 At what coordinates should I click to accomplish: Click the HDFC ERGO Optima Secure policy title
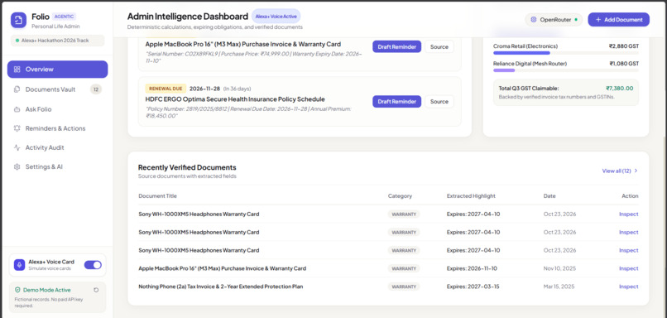235,99
